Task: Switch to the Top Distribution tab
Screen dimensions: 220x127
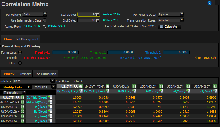Action: 45,74
